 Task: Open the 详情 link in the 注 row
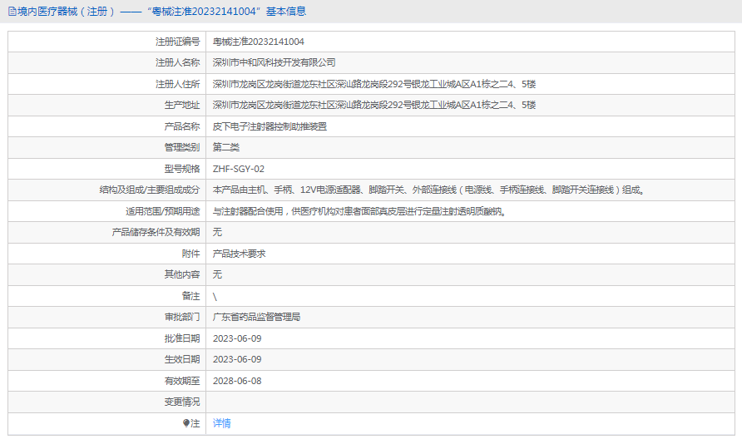point(221,423)
